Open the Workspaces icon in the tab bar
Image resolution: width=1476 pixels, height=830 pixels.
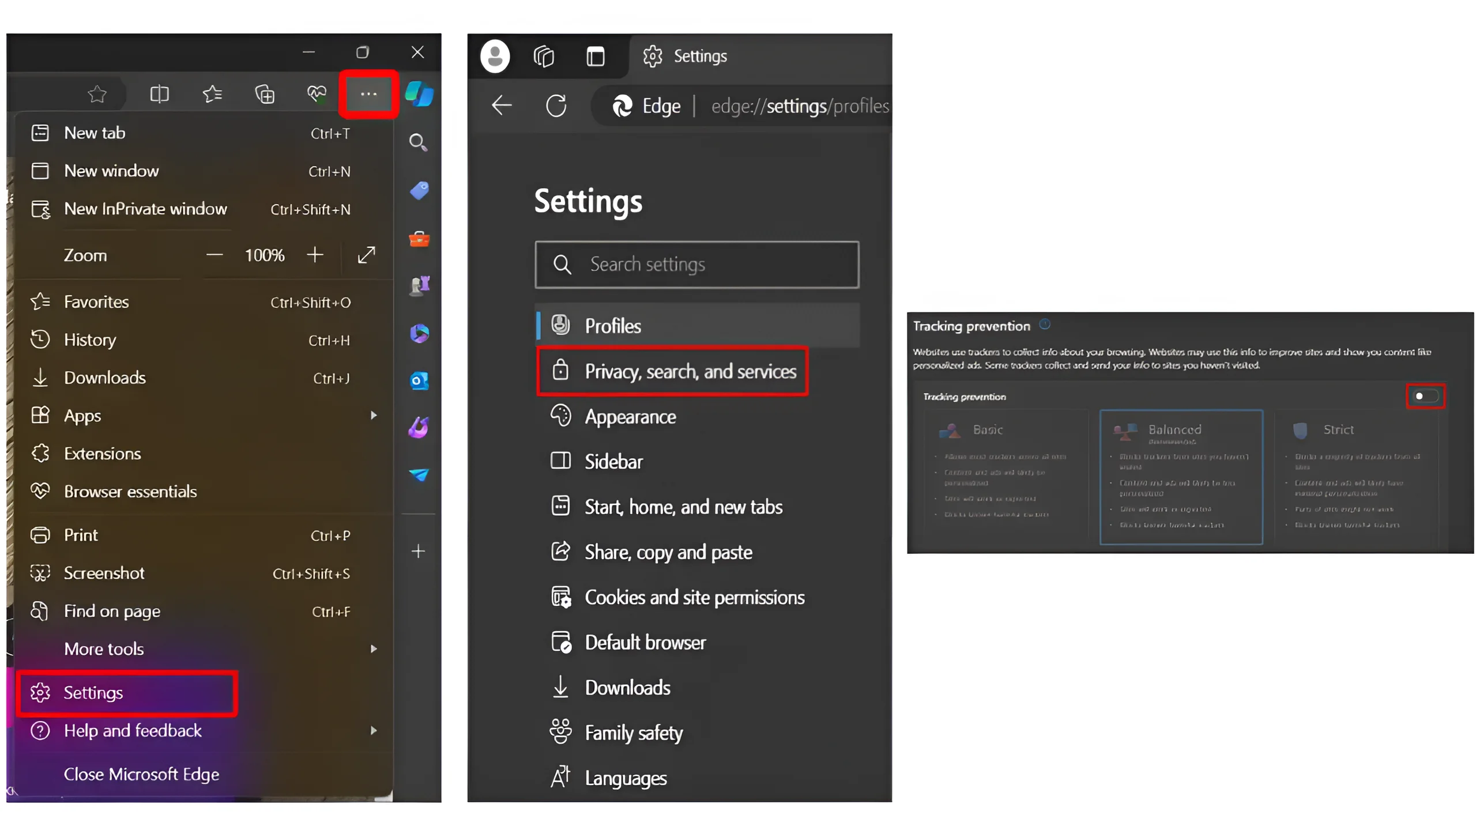pyautogui.click(x=543, y=56)
